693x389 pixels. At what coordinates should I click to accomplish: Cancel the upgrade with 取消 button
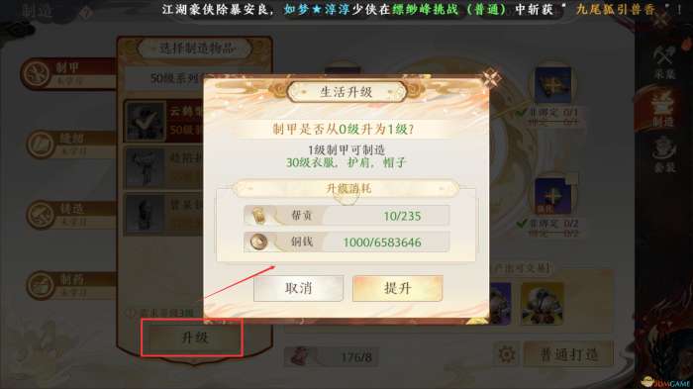(x=298, y=288)
